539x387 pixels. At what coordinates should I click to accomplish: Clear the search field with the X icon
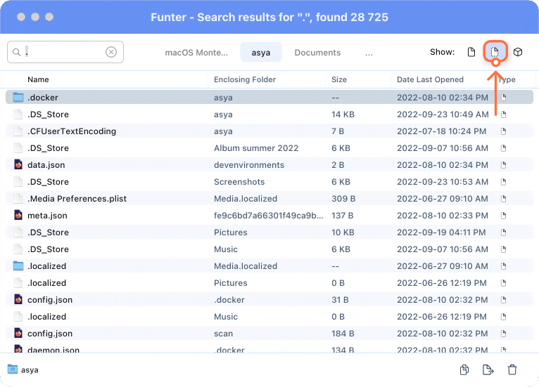coord(111,52)
